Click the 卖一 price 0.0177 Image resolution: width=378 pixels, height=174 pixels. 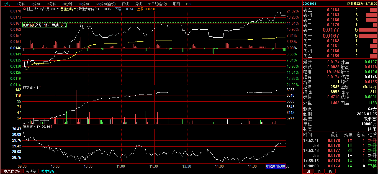(x=331, y=30)
